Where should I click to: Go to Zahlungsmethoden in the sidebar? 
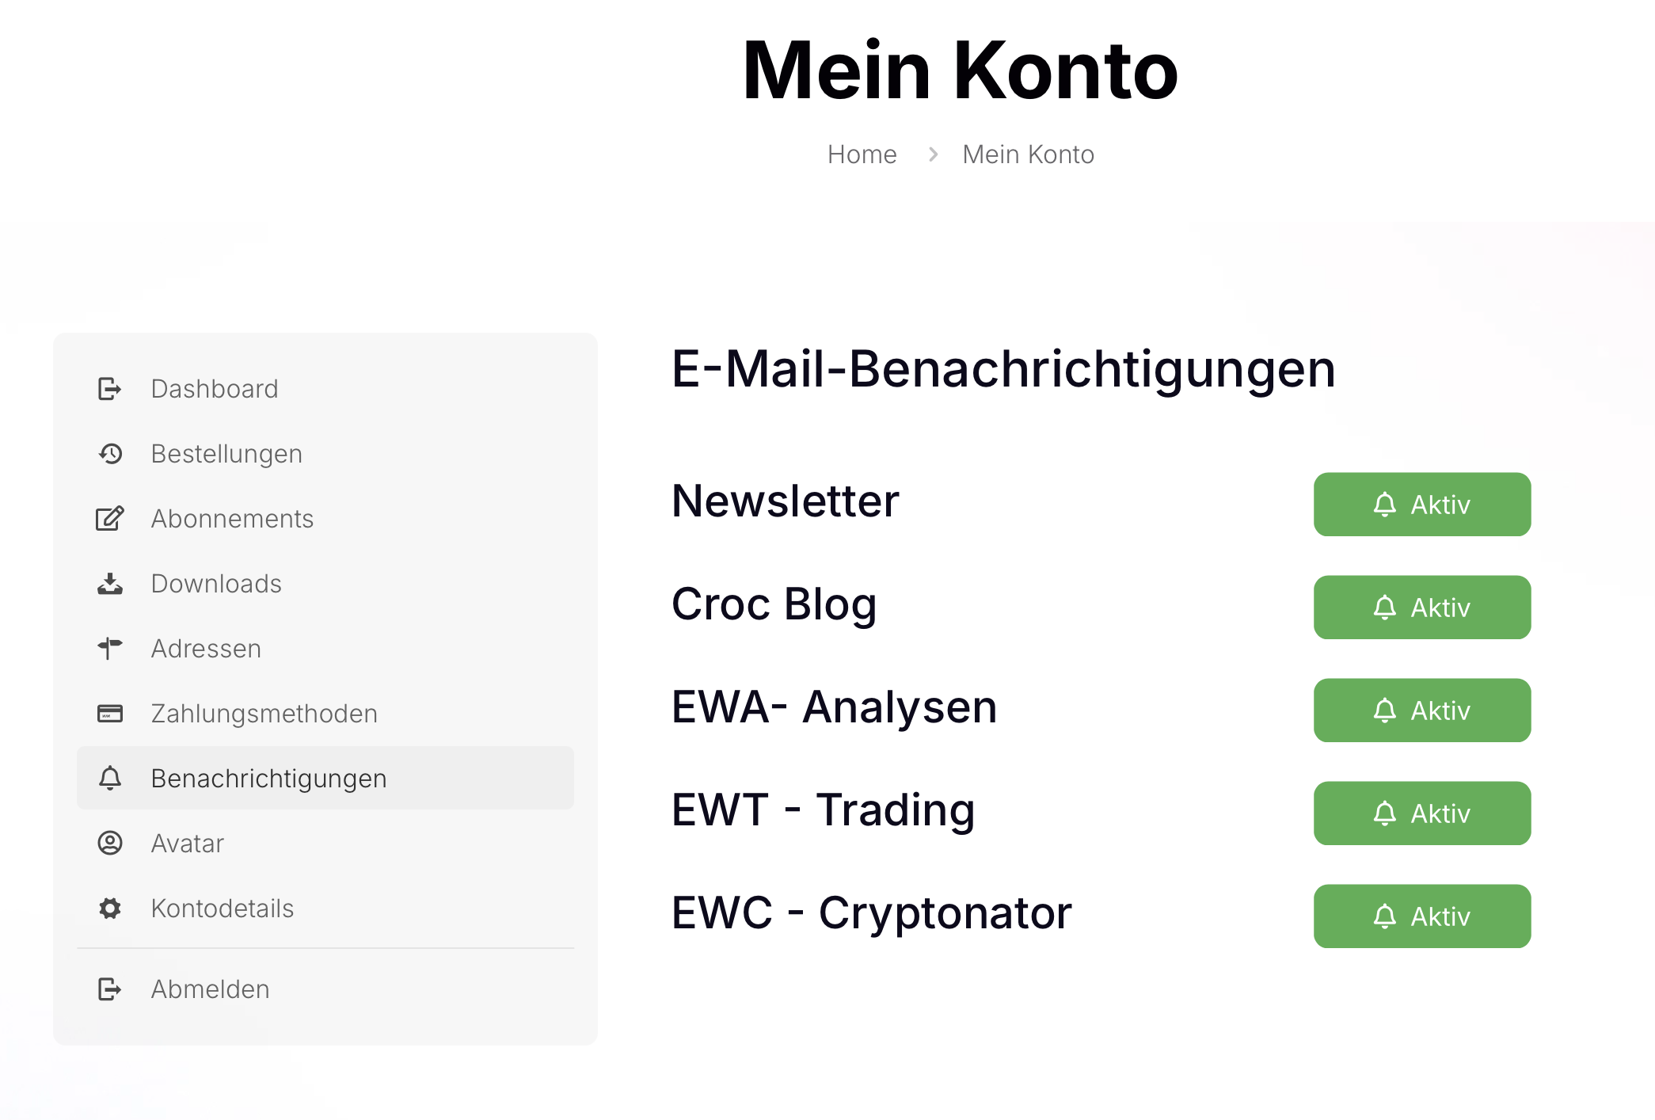click(x=264, y=714)
